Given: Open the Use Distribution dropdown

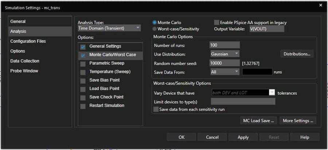Looking at the screenshot, I should click(x=224, y=54).
